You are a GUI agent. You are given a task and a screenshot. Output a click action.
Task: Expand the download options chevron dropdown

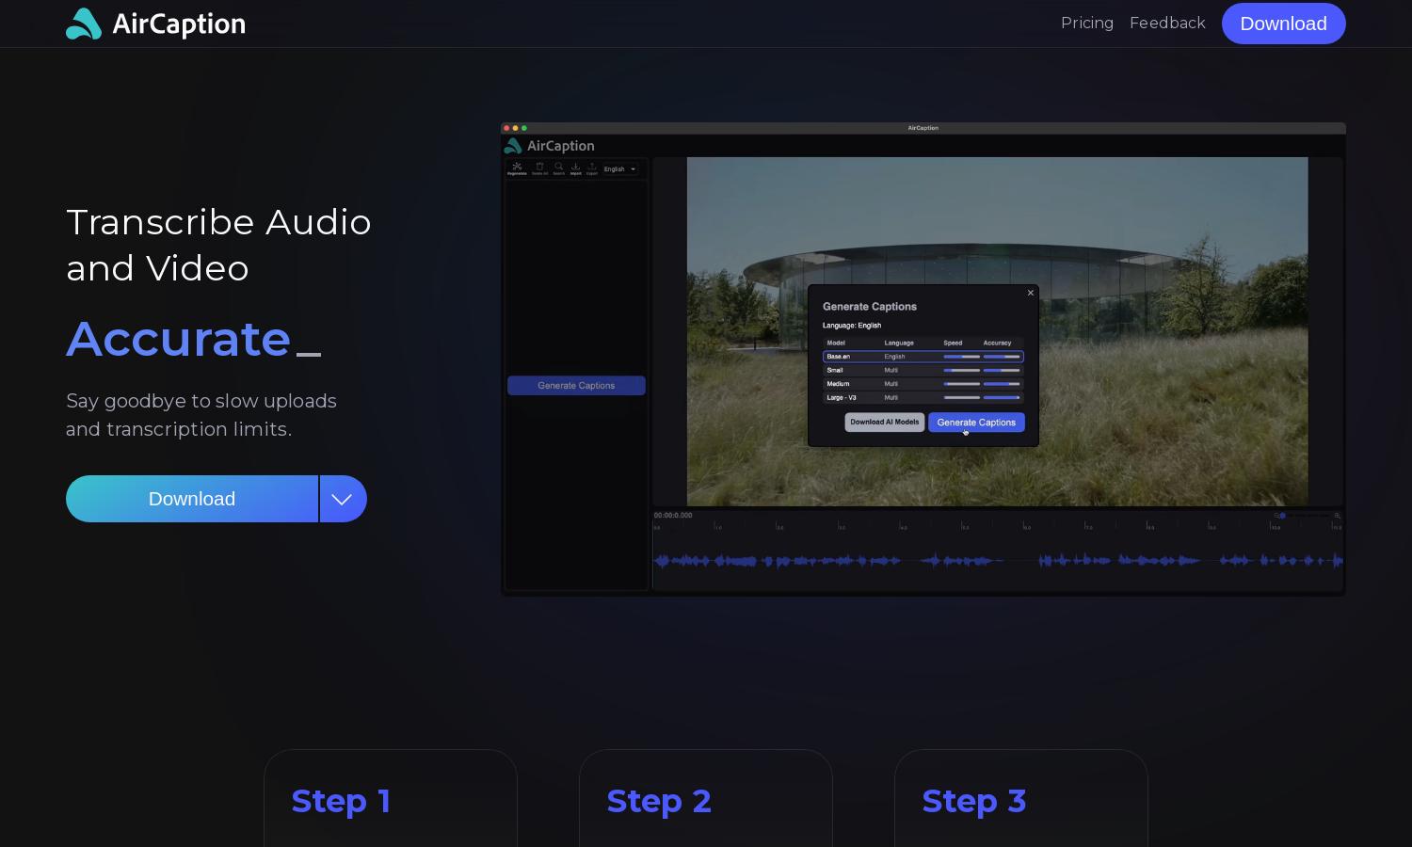pos(343,499)
